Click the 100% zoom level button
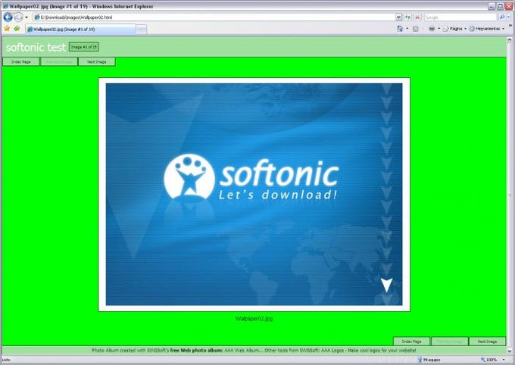 click(489, 360)
